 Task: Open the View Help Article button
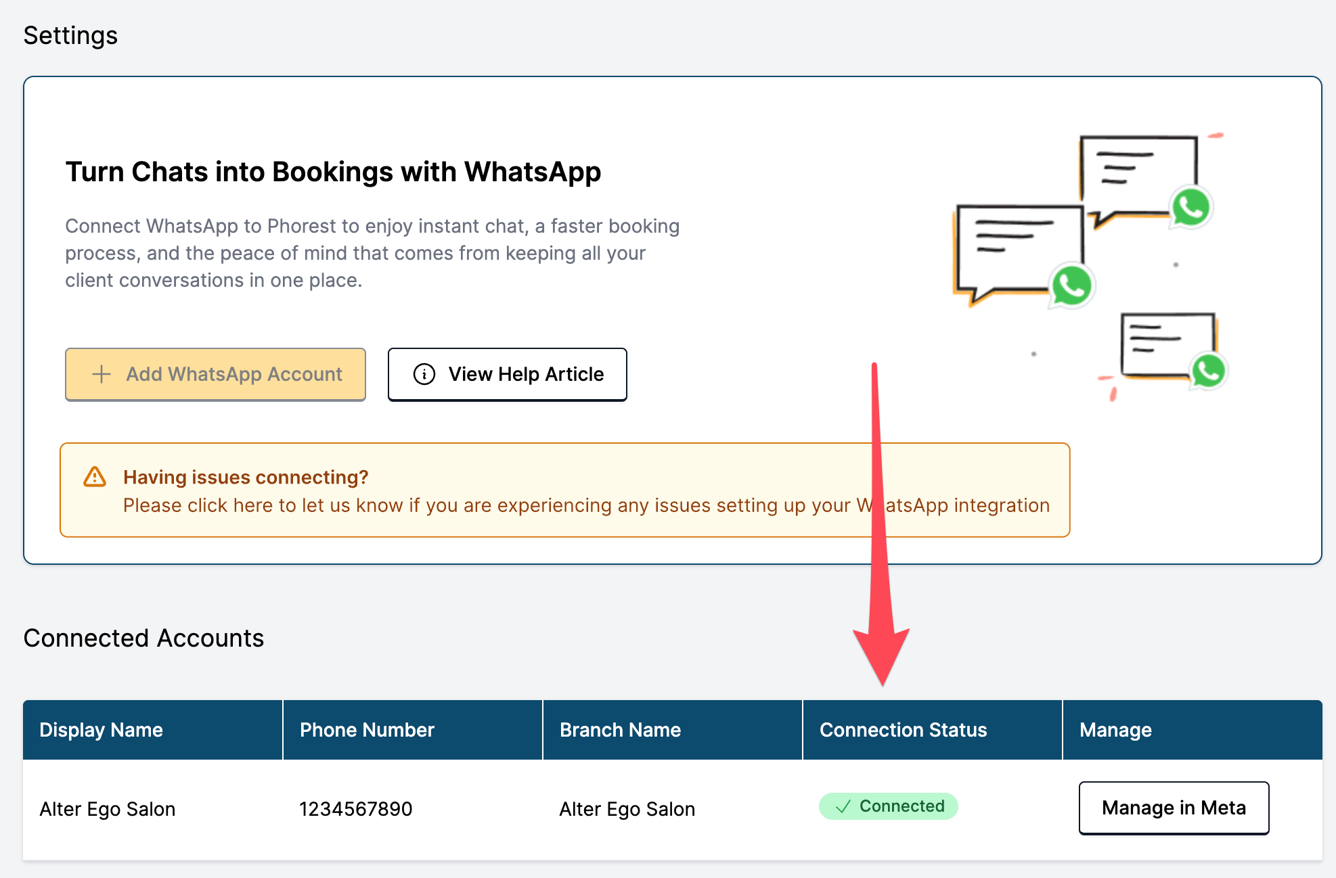point(507,374)
